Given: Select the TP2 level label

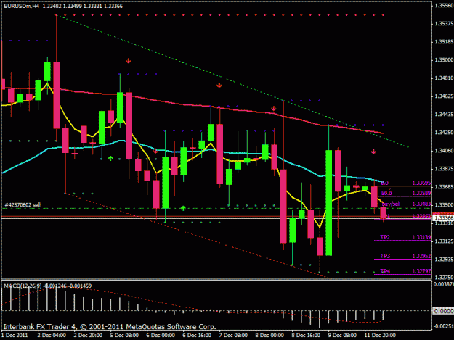Looking at the screenshot, I should pyautogui.click(x=385, y=237).
